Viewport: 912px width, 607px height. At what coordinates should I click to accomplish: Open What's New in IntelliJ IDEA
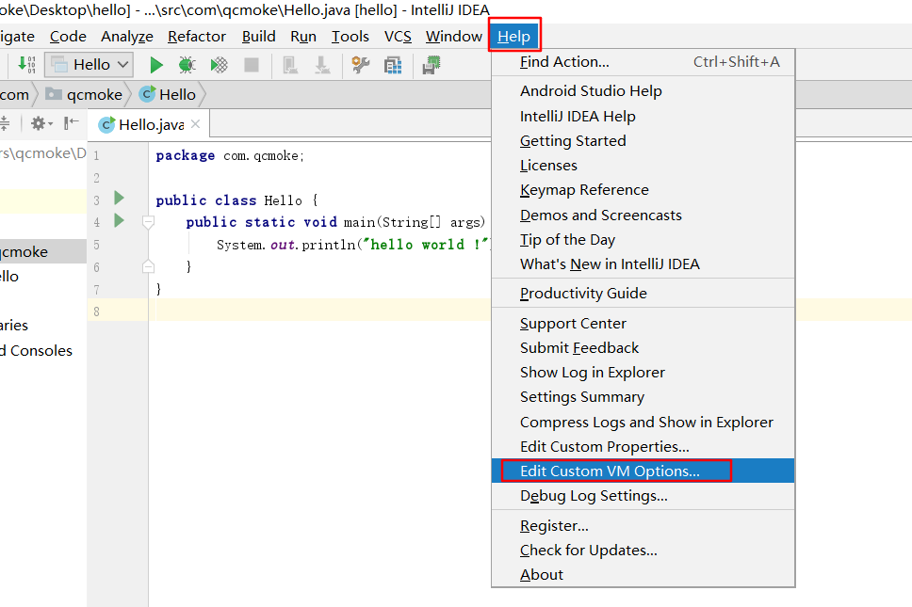(x=643, y=264)
